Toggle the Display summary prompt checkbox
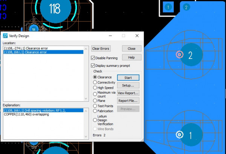Viewport: 226px width, 154px height. tap(93, 65)
